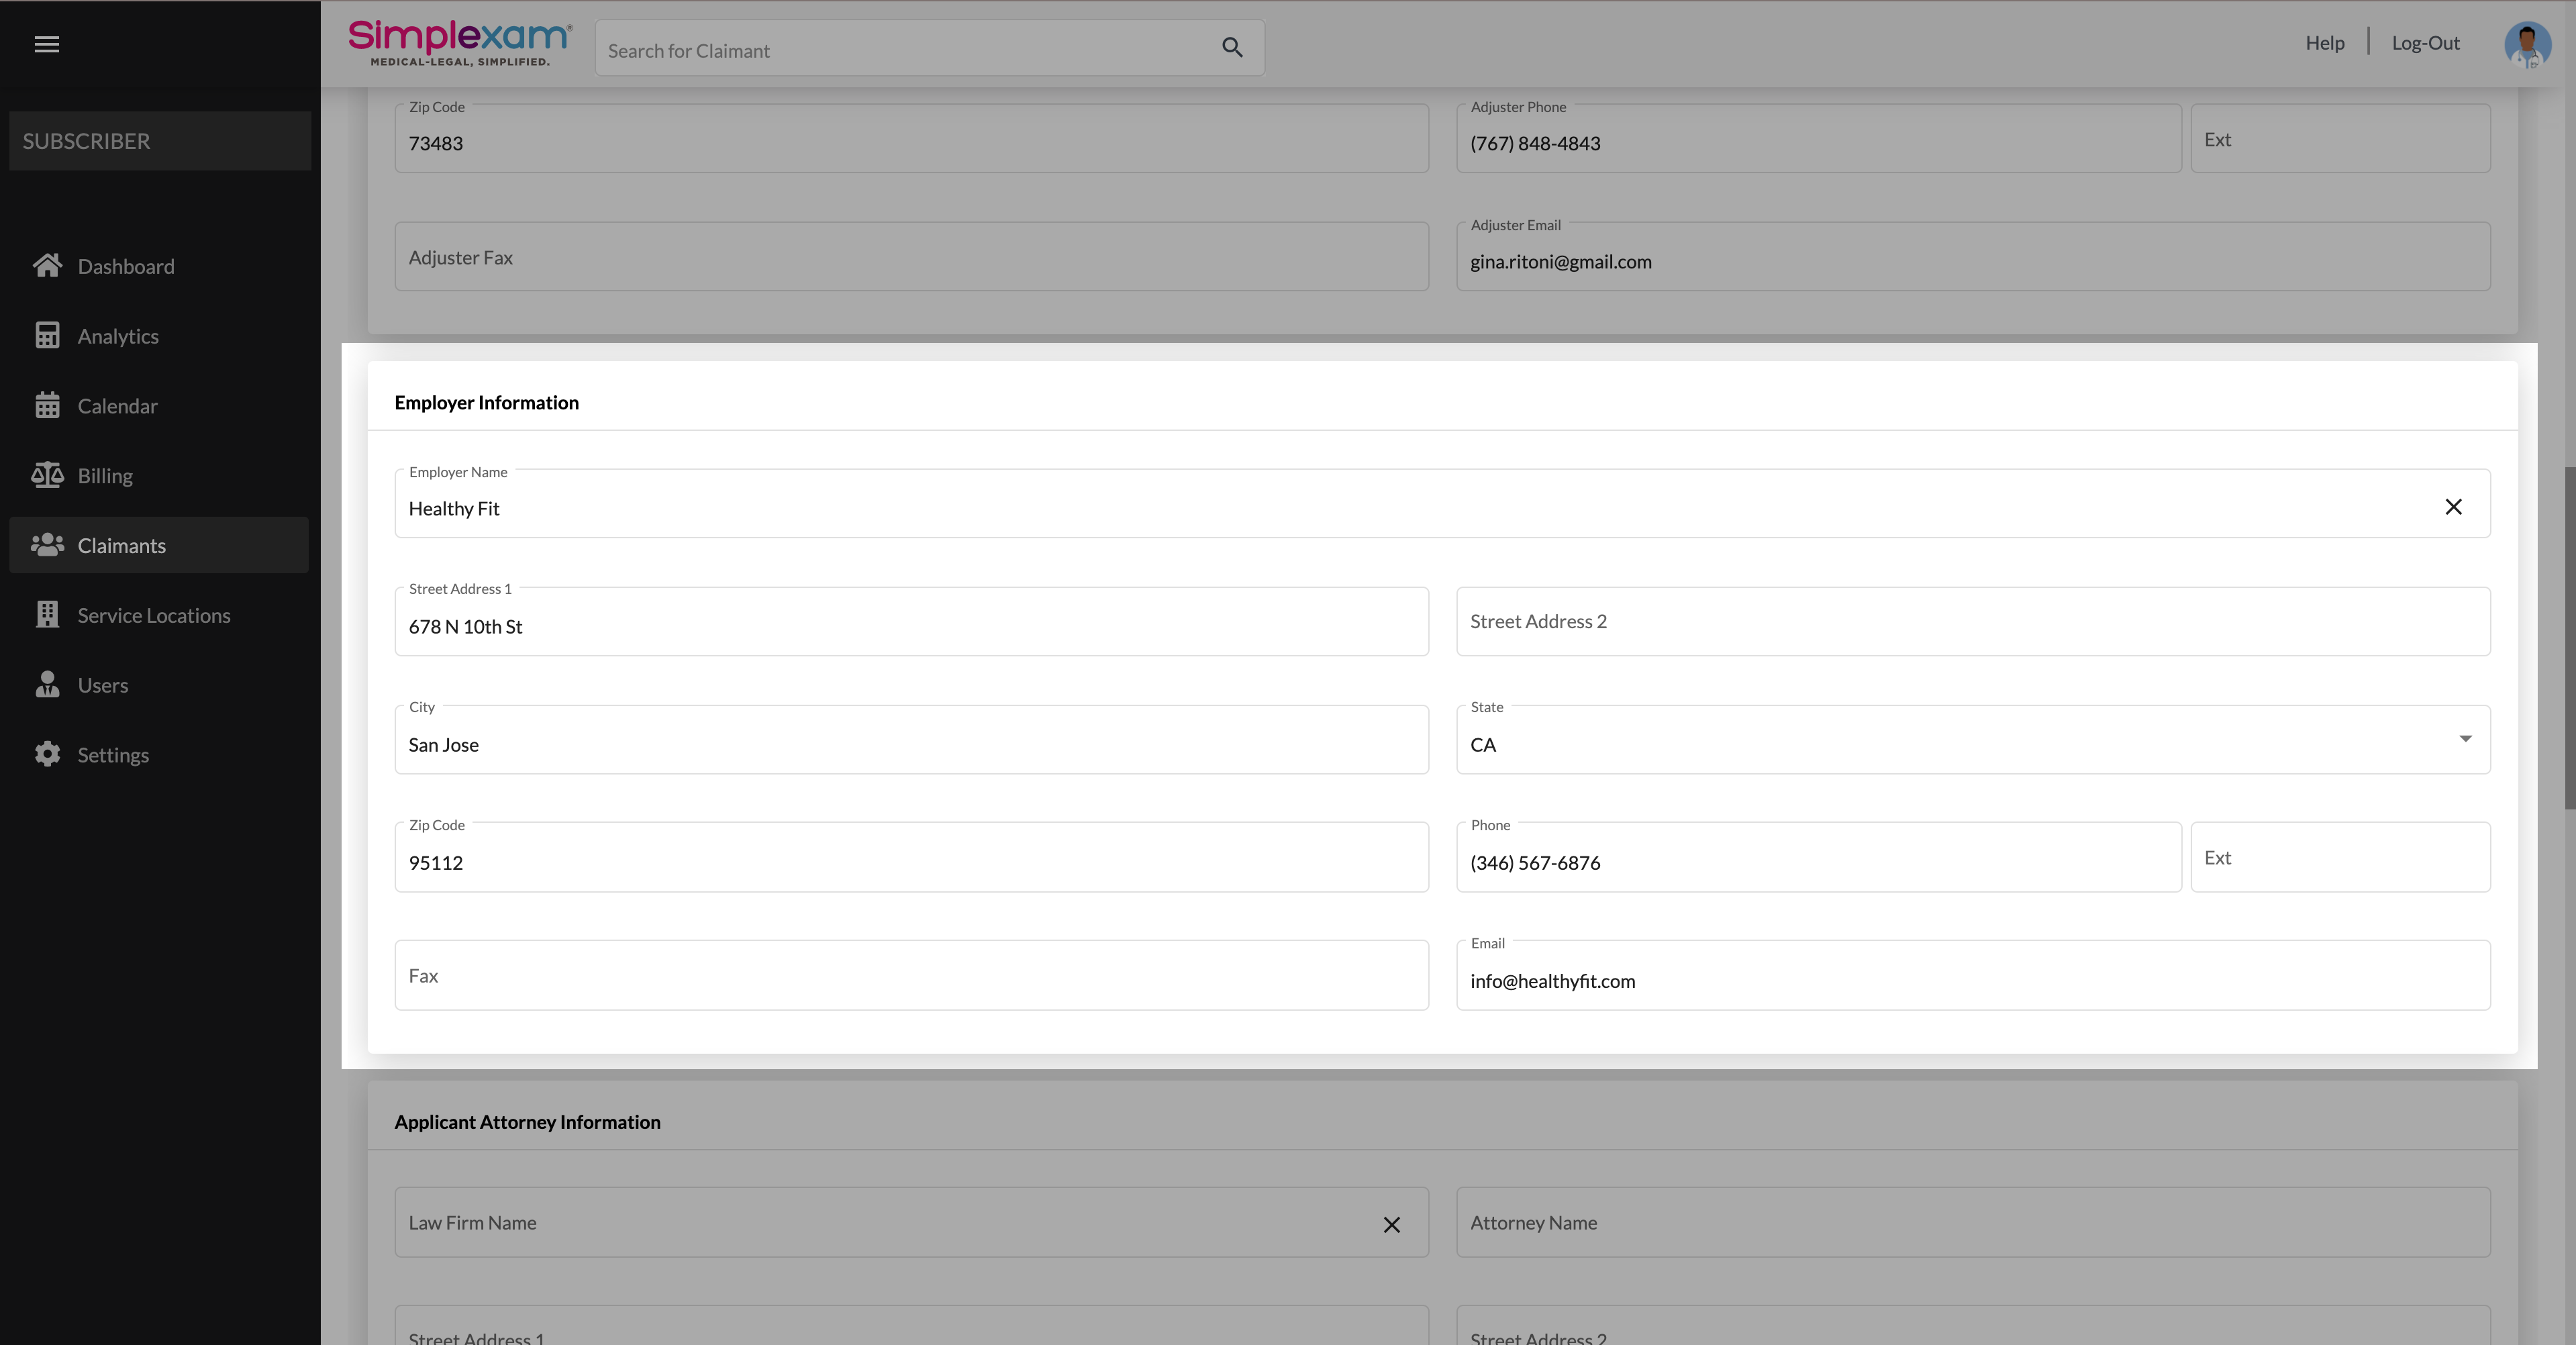This screenshot has width=2576, height=1345.
Task: Focus the Search for Claimant field
Action: [x=900, y=50]
